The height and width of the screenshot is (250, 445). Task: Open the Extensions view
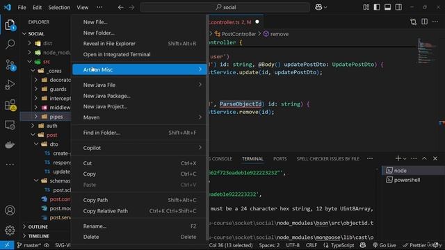(x=10, y=105)
